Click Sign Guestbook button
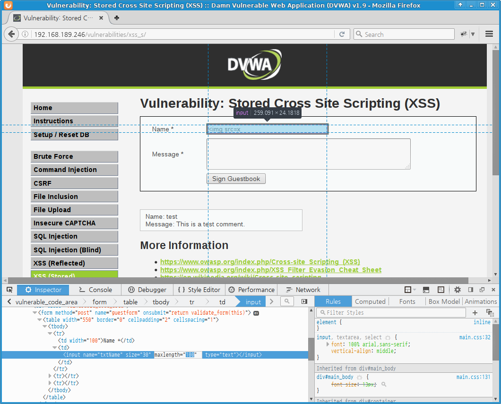Viewport: 501px width, 404px height. tap(236, 179)
